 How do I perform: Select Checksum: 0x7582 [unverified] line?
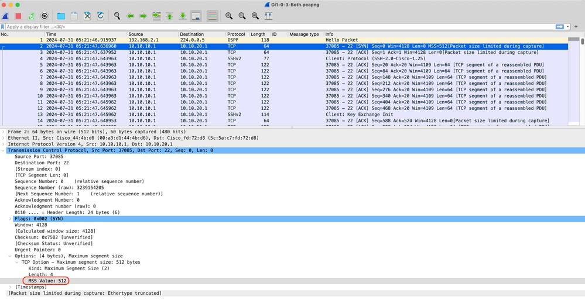tap(53, 237)
